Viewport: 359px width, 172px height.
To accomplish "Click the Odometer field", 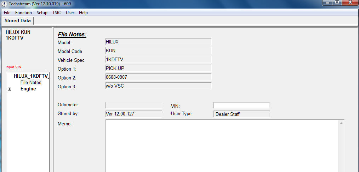I will click(134, 105).
